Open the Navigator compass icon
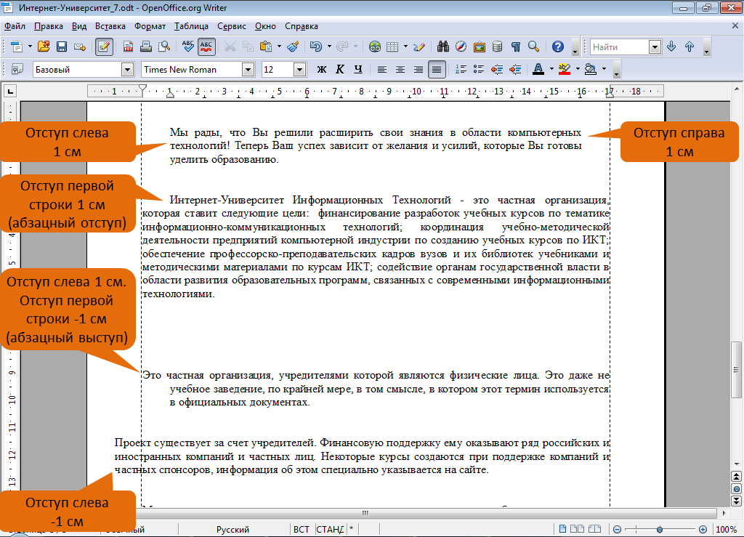 click(461, 47)
